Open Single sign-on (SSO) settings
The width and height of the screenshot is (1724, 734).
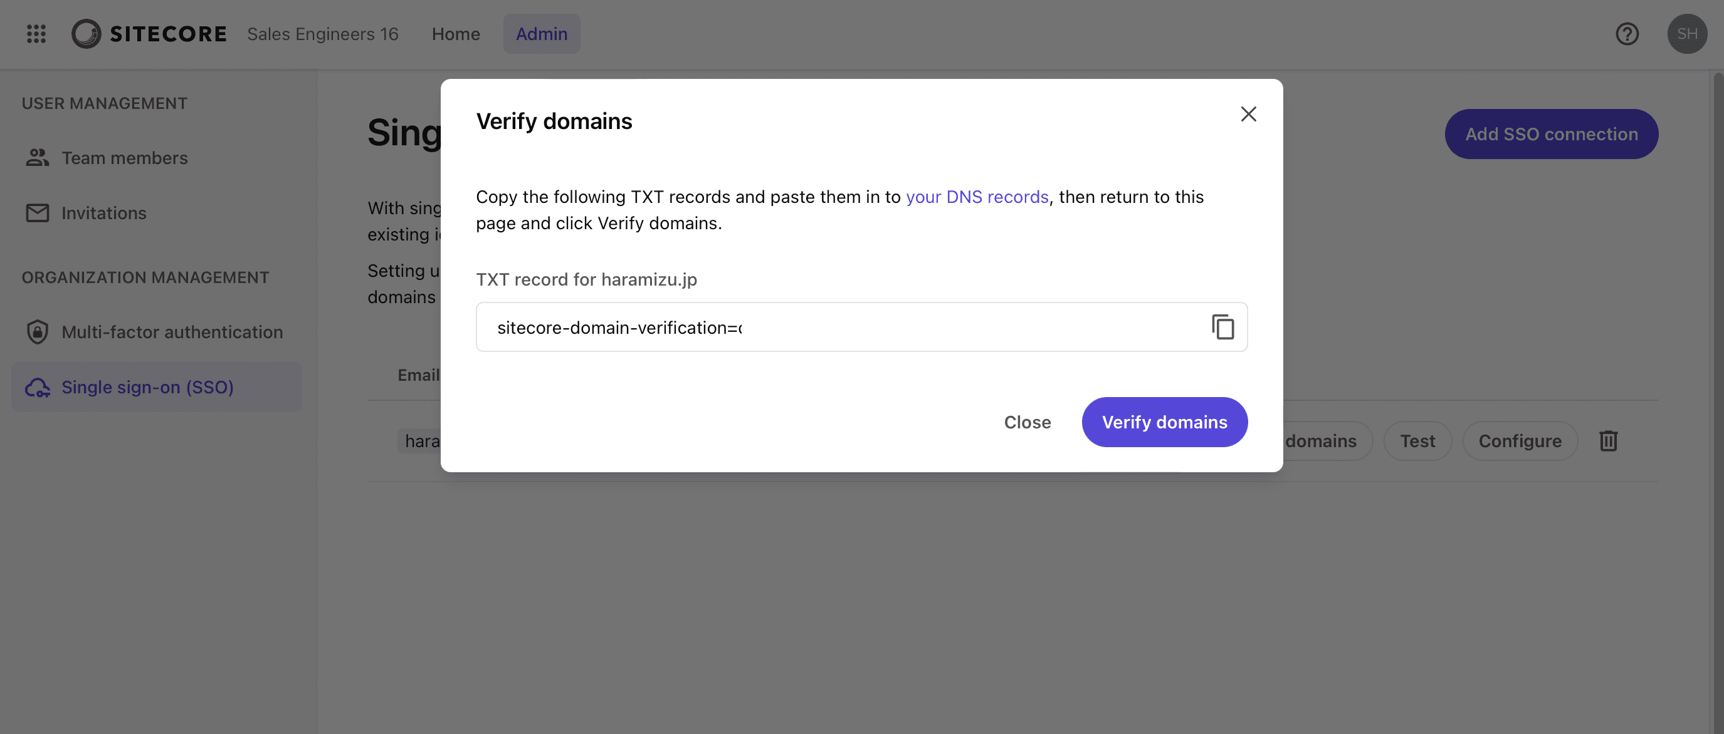[147, 387]
